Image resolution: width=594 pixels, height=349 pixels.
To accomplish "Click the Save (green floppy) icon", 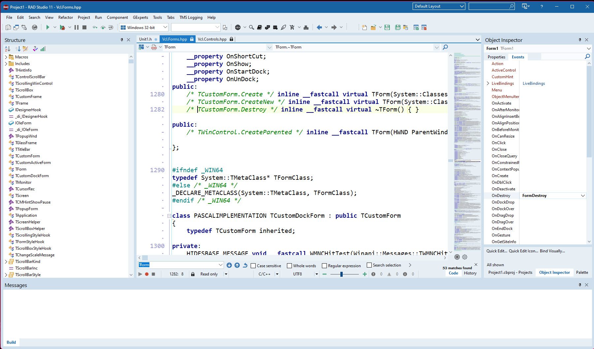I will coord(387,27).
